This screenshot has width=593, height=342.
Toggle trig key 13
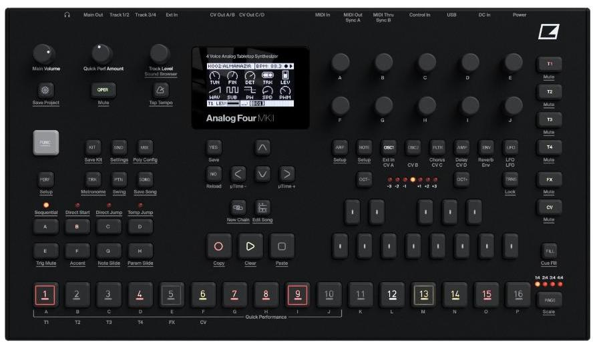pos(423,295)
